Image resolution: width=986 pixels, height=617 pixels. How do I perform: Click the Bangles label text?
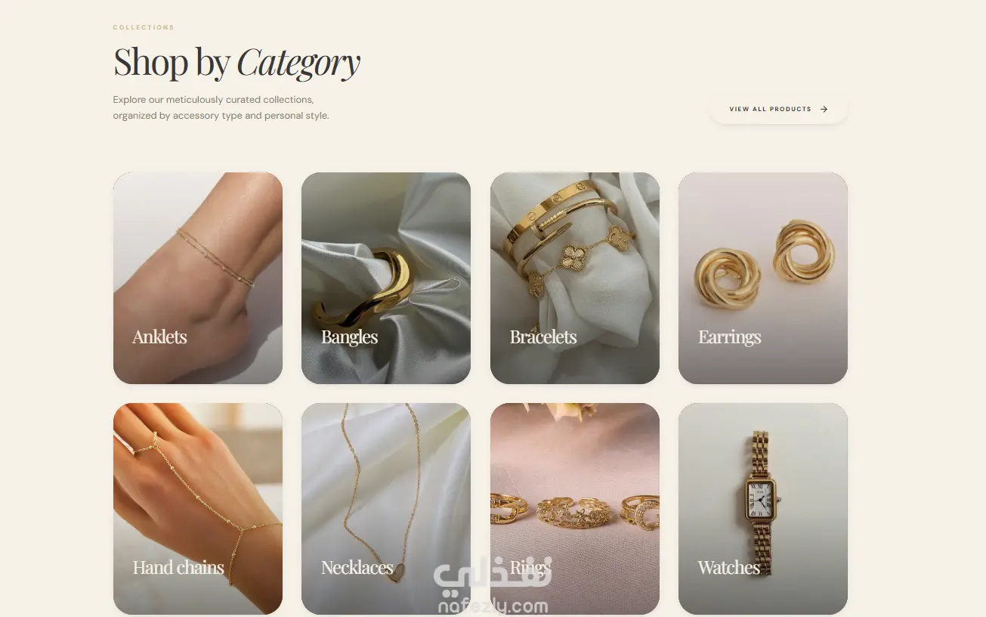(x=349, y=337)
